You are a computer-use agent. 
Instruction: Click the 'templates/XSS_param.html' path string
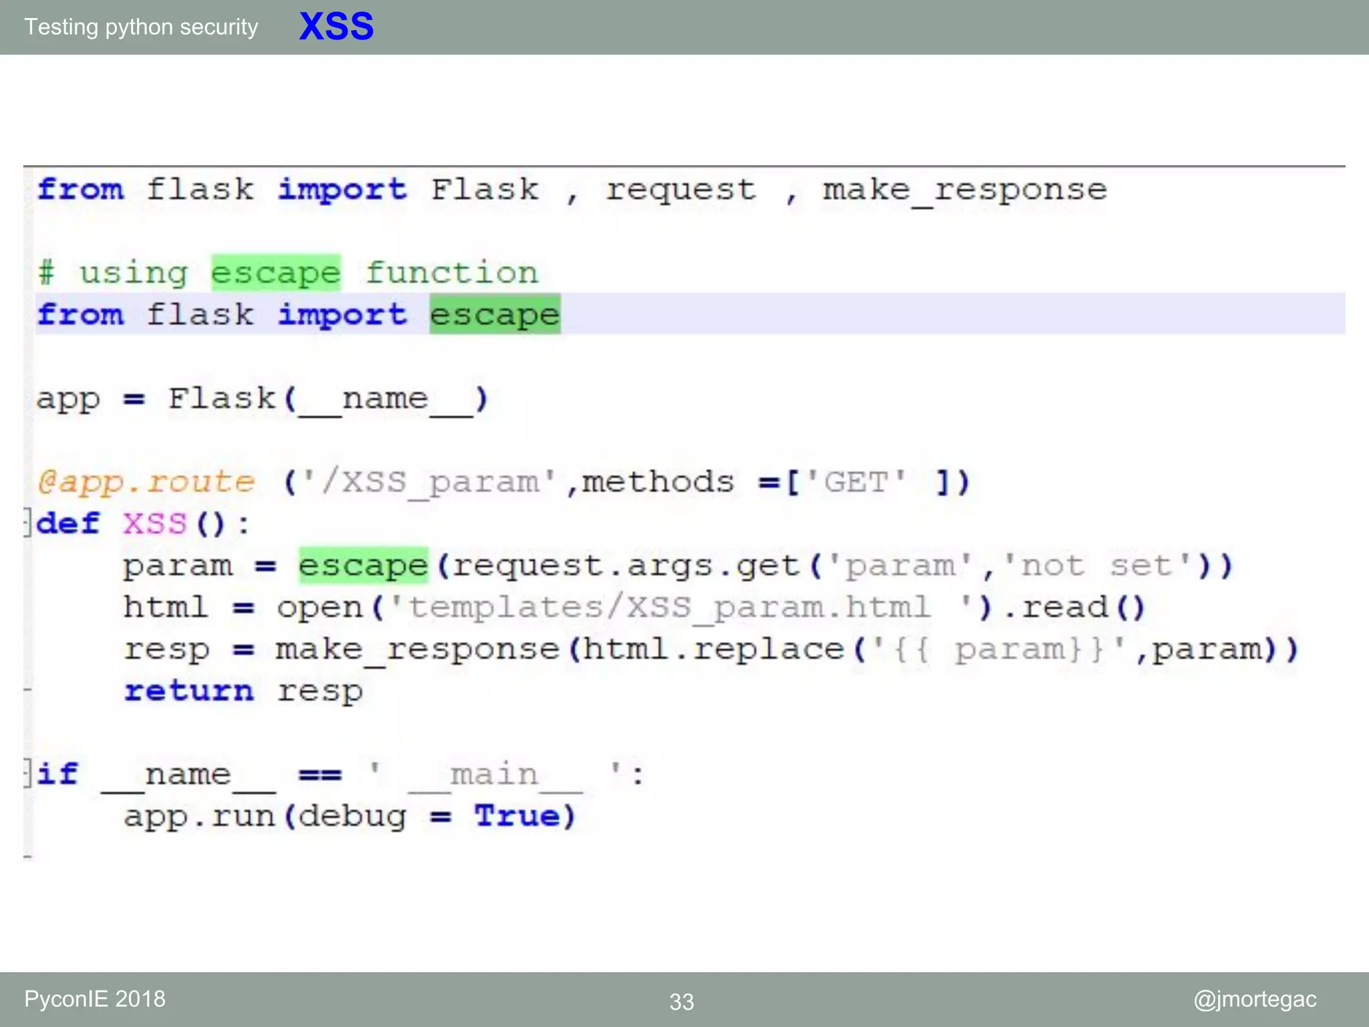(680, 607)
